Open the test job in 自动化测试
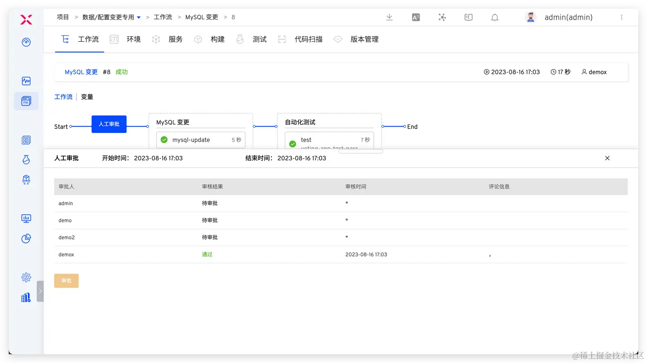Image resolution: width=647 pixels, height=363 pixels. 329,140
